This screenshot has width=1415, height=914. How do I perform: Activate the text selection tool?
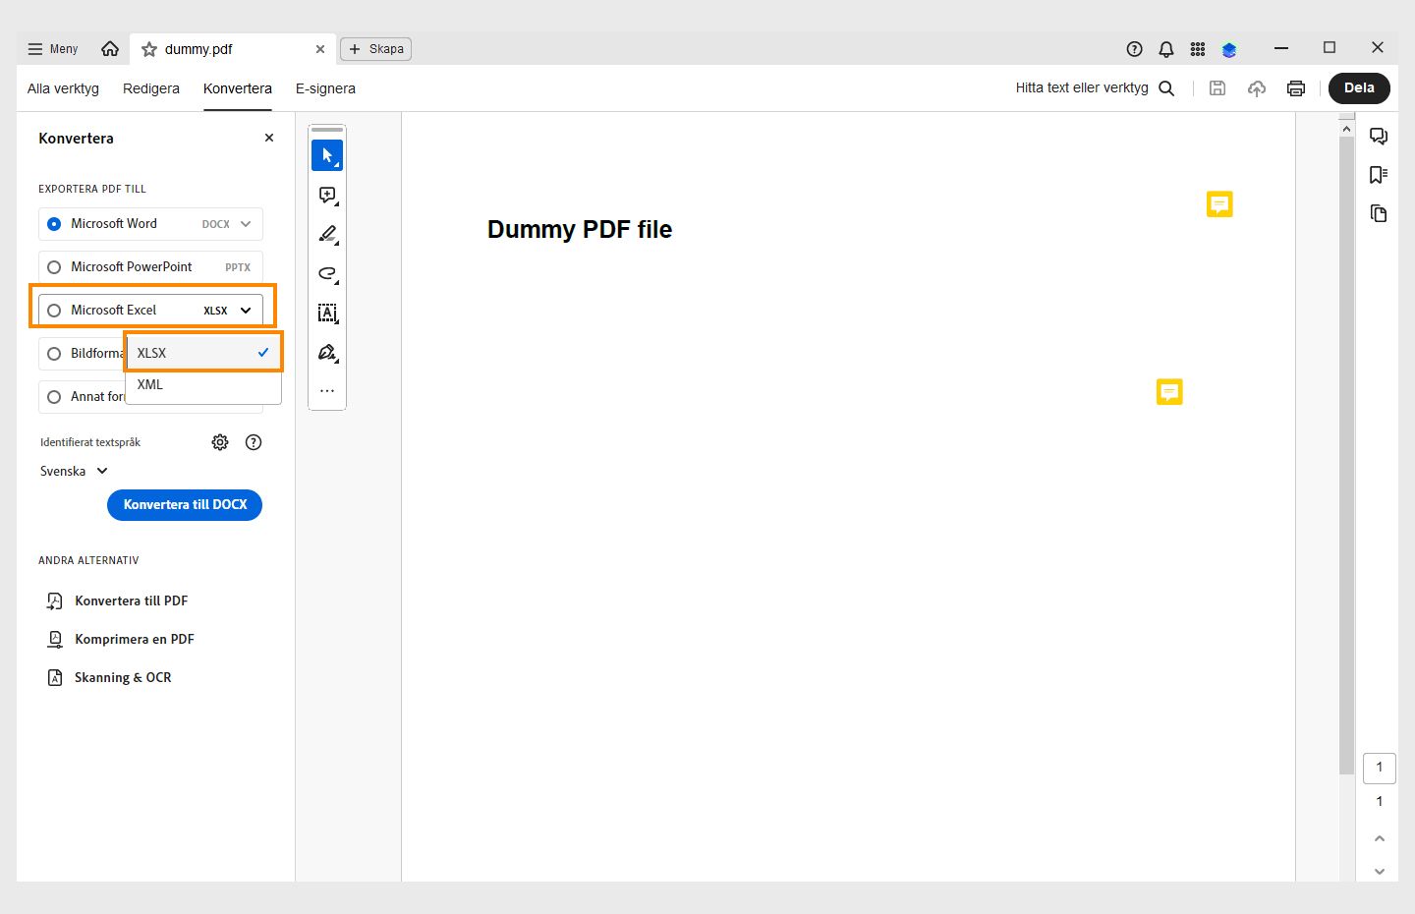coord(327,313)
